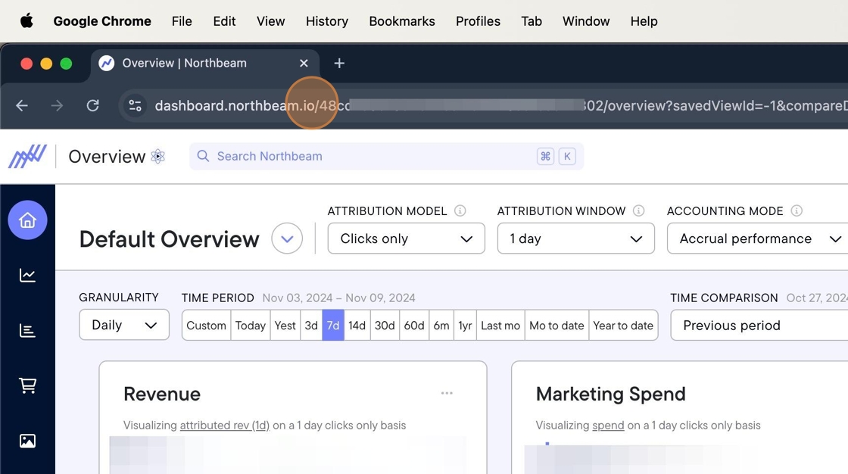The height and width of the screenshot is (474, 848).
Task: Choose Custom time period button
Action: click(206, 326)
